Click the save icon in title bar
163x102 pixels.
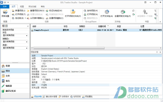5,2
